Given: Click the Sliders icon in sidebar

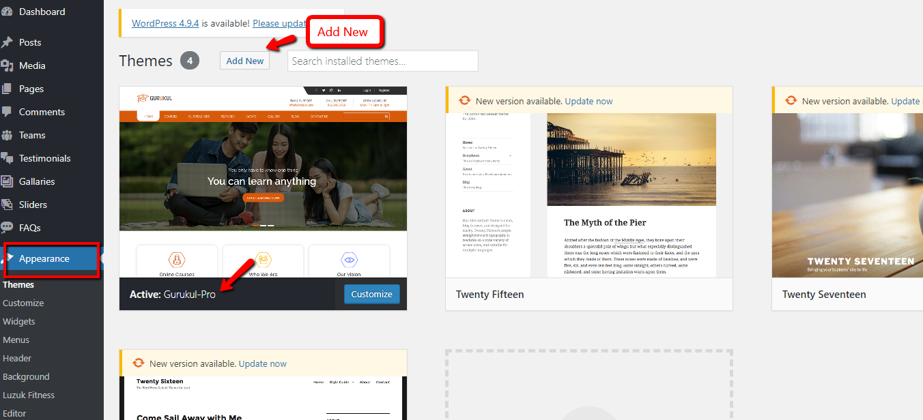Looking at the screenshot, I should [x=7, y=205].
